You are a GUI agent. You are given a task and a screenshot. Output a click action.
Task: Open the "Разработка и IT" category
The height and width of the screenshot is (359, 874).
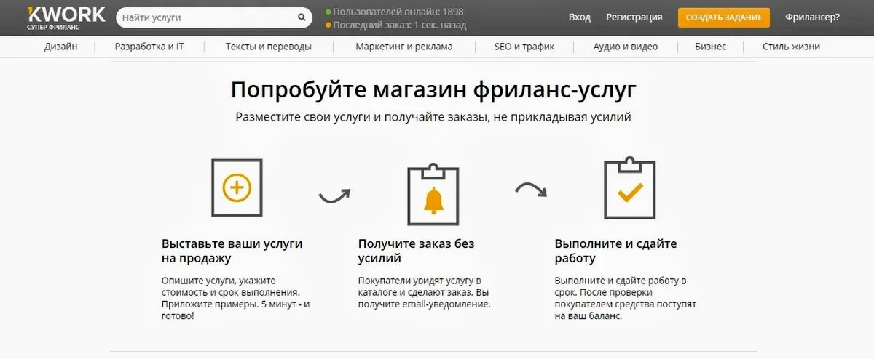(149, 47)
